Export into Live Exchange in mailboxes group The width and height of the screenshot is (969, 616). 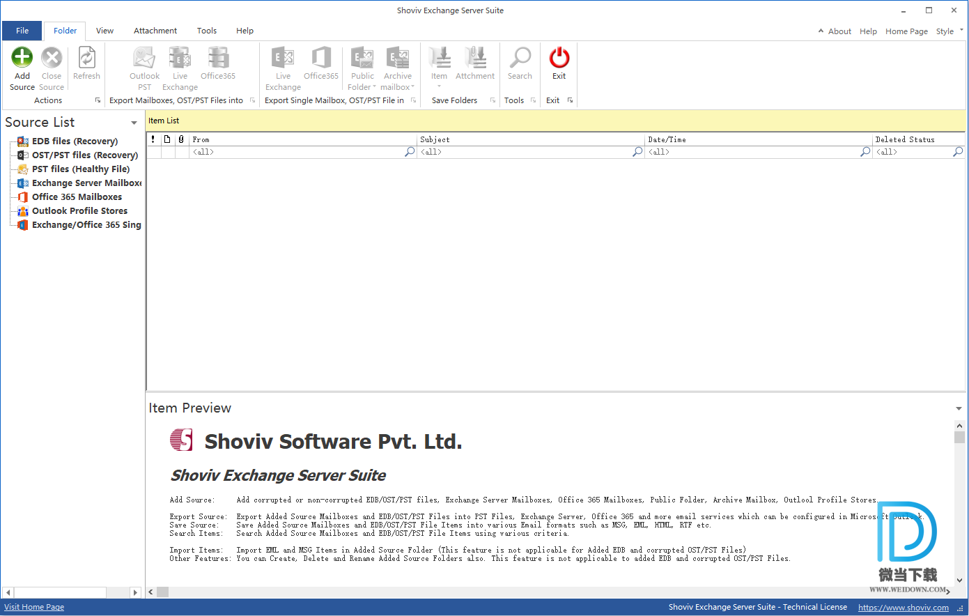pyautogui.click(x=180, y=68)
